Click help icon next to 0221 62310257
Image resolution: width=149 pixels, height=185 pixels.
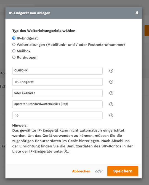click(x=111, y=93)
